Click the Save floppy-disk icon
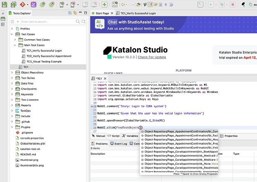This screenshot has height=182, width=257. 4,4
